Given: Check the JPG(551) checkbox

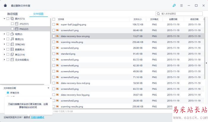Looking at the screenshot, I should (12, 24).
